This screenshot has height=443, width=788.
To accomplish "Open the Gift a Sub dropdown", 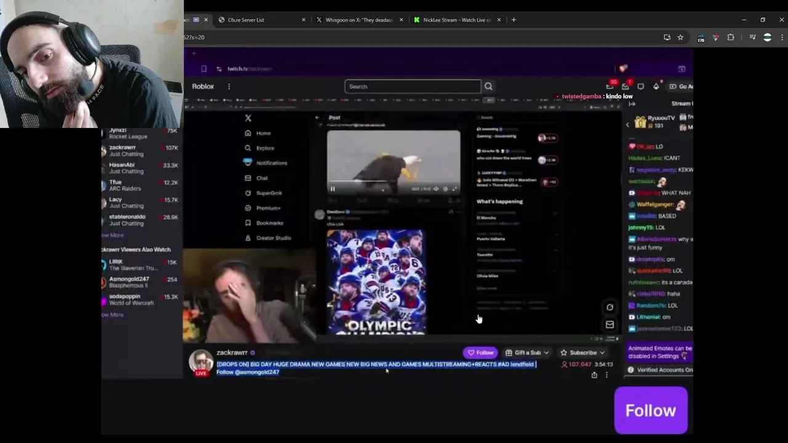I will coord(527,353).
